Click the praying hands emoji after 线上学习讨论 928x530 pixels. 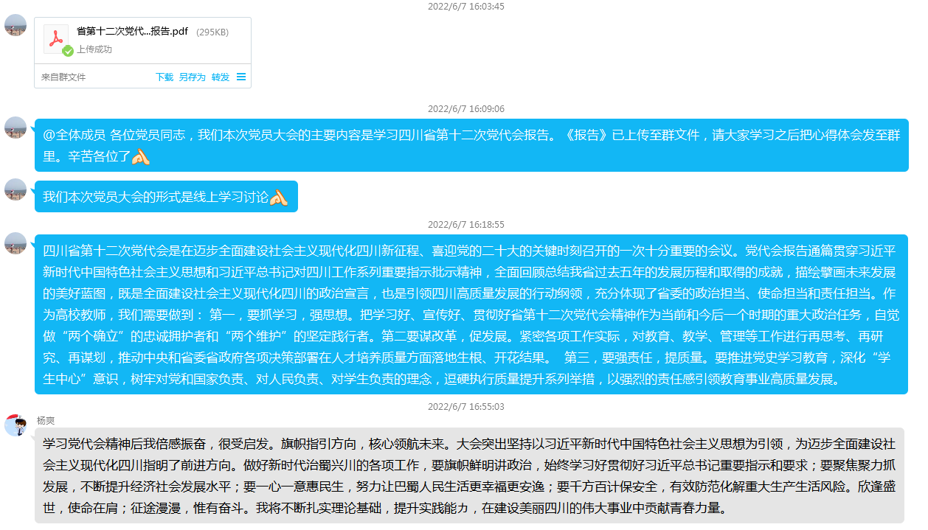click(278, 198)
